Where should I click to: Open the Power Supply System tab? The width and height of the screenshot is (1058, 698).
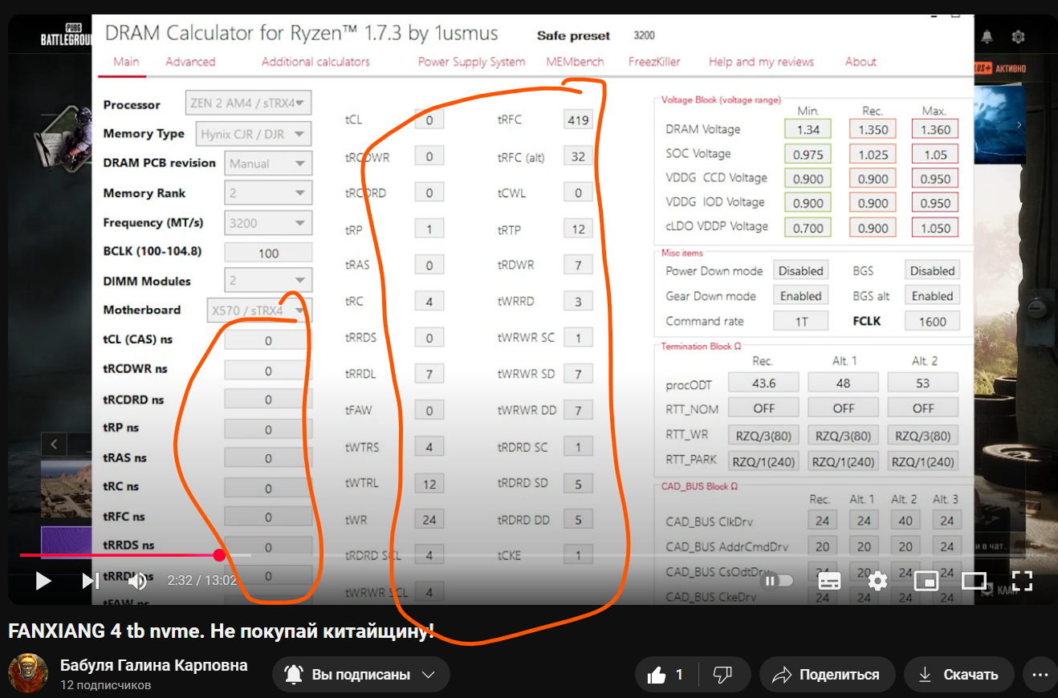471,62
